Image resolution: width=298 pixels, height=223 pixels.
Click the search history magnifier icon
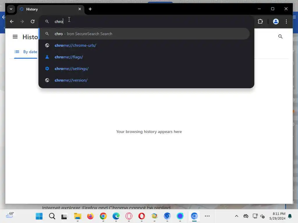(280, 36)
